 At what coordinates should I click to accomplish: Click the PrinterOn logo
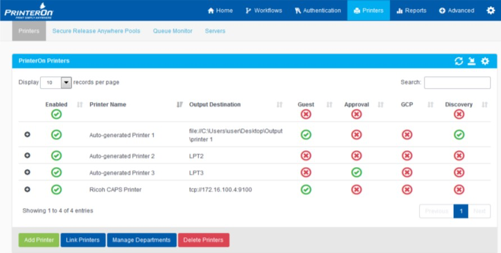tap(29, 11)
